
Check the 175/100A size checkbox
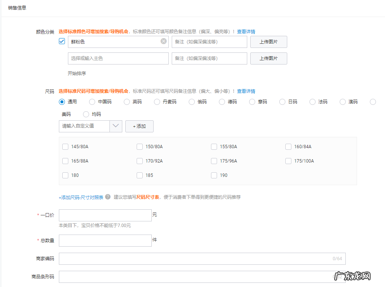tap(288, 161)
